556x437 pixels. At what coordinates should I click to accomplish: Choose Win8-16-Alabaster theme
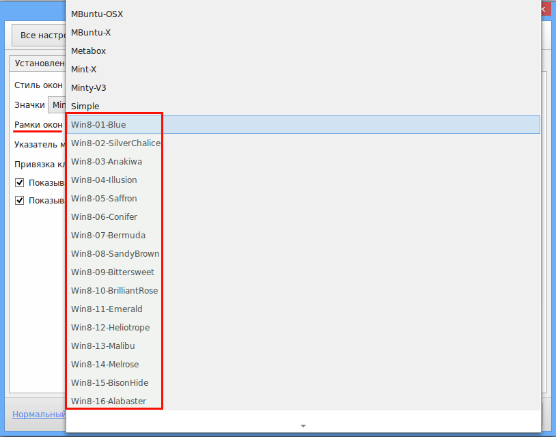(303, 401)
